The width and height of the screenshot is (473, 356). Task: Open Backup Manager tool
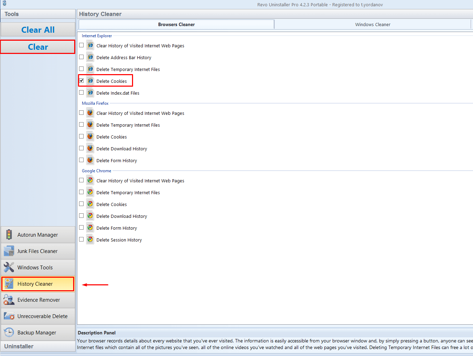[38, 332]
